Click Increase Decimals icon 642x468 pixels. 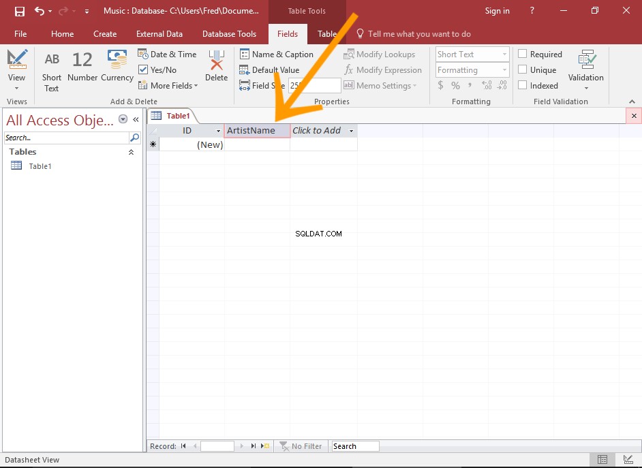pos(487,86)
